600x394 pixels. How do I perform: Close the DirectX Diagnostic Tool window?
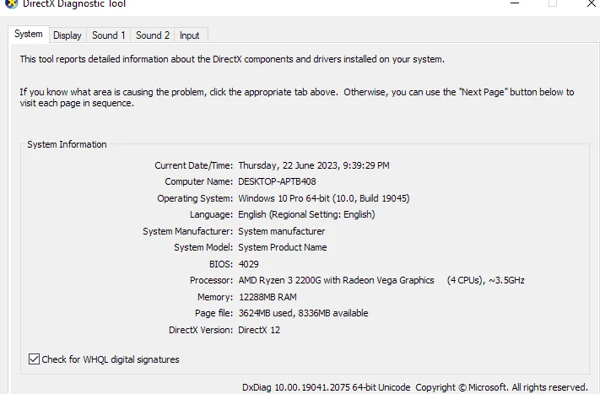tap(592, 3)
